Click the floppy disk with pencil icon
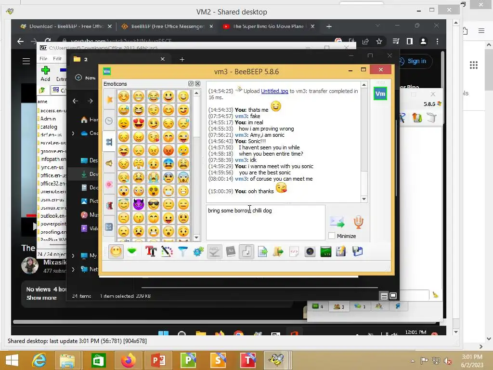The height and width of the screenshot is (370, 493). (x=341, y=251)
